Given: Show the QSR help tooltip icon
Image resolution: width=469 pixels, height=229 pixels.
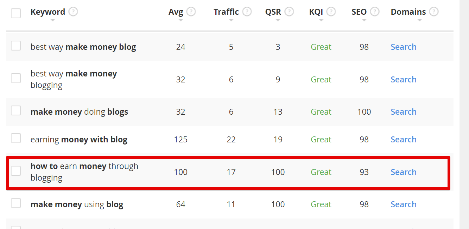Looking at the screenshot, I should 289,12.
